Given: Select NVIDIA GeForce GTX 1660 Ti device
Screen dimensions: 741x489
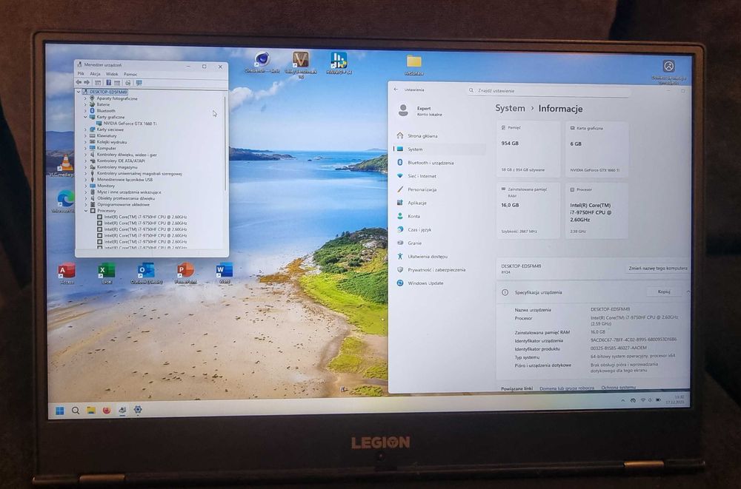Looking at the screenshot, I should click(126, 124).
